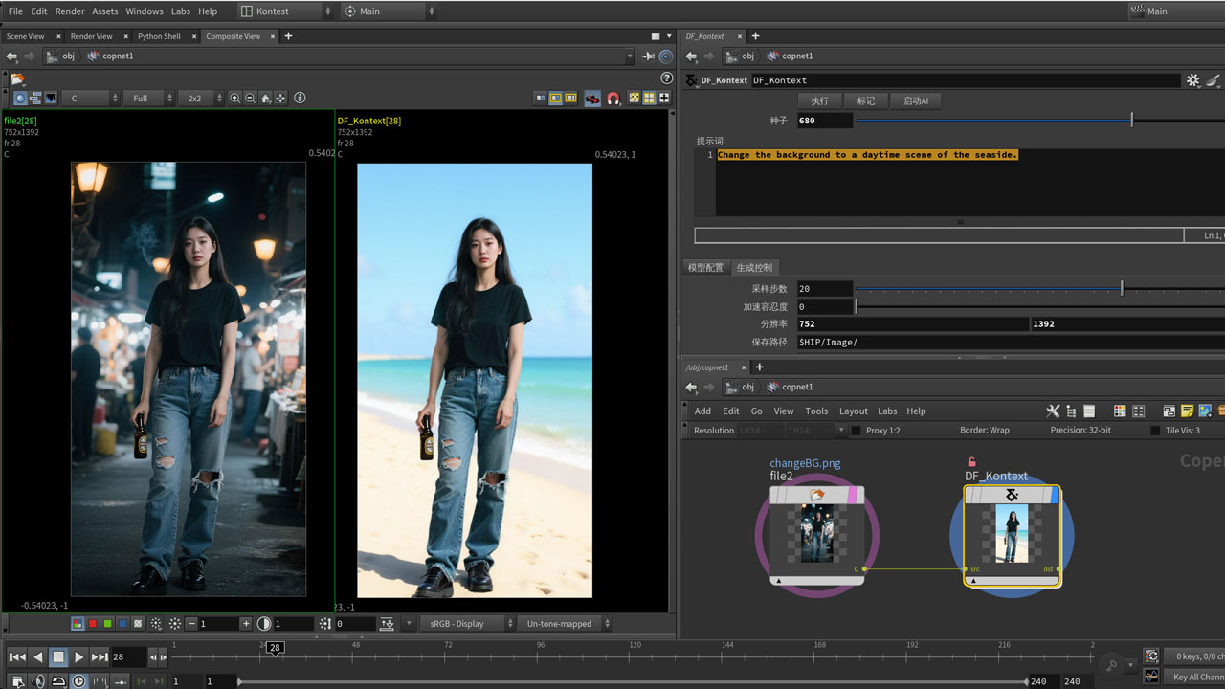Switch to the Scene View tab

pyautogui.click(x=25, y=36)
